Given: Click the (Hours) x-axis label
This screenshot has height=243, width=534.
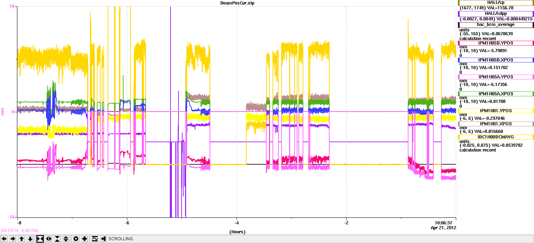Looking at the screenshot, I should pyautogui.click(x=237, y=232).
